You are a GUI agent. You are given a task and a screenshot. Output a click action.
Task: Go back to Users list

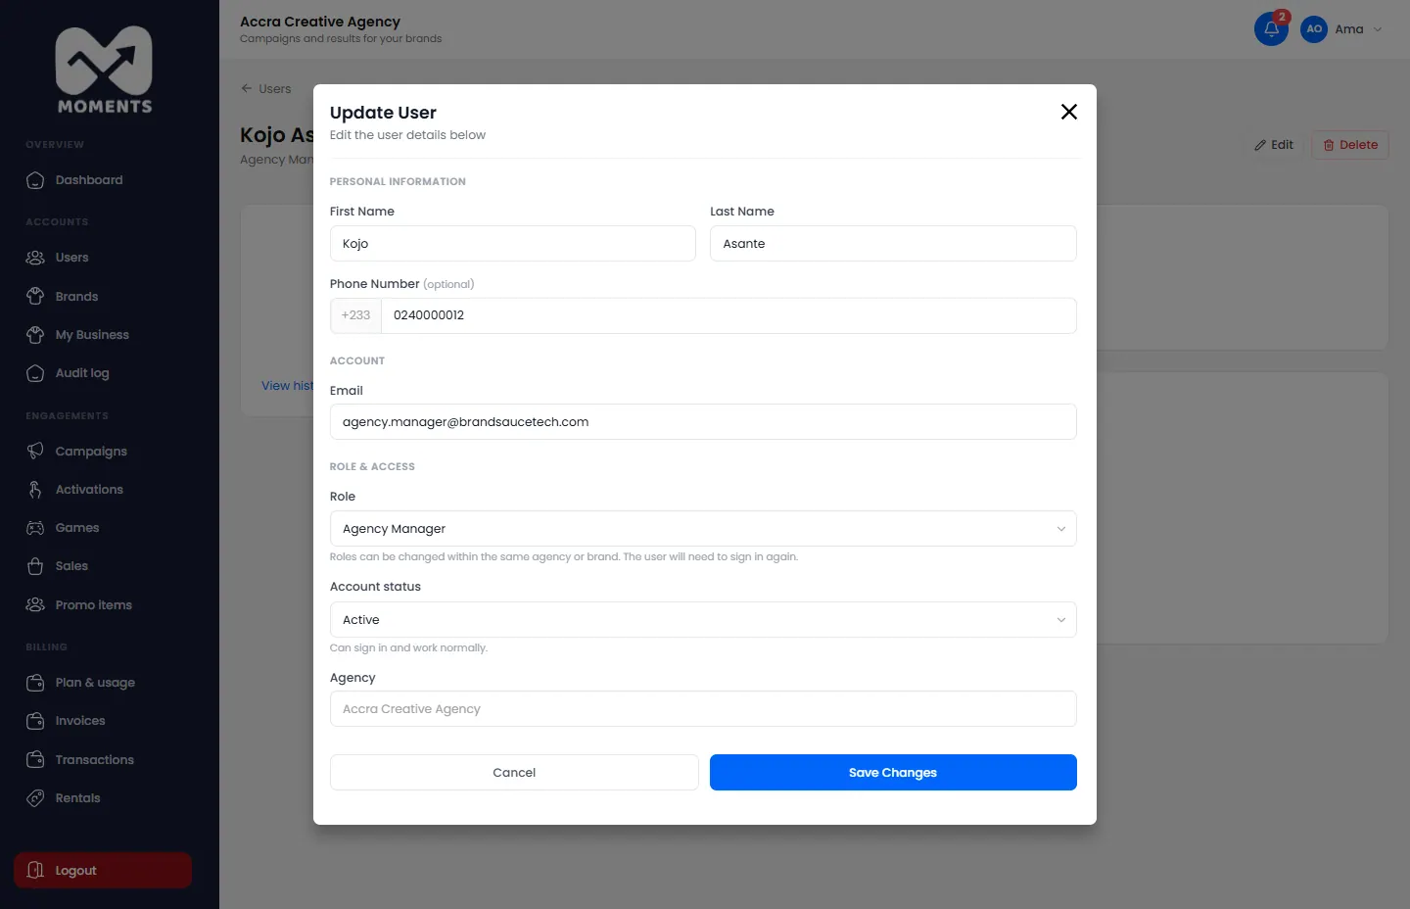(x=266, y=89)
